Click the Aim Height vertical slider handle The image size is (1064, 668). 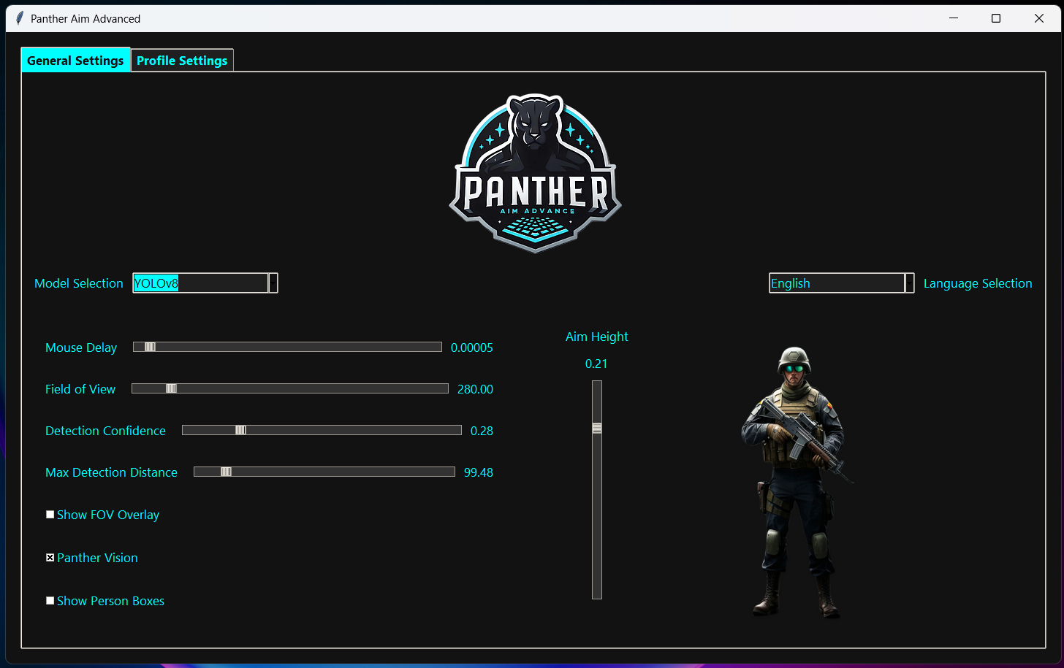click(x=597, y=428)
